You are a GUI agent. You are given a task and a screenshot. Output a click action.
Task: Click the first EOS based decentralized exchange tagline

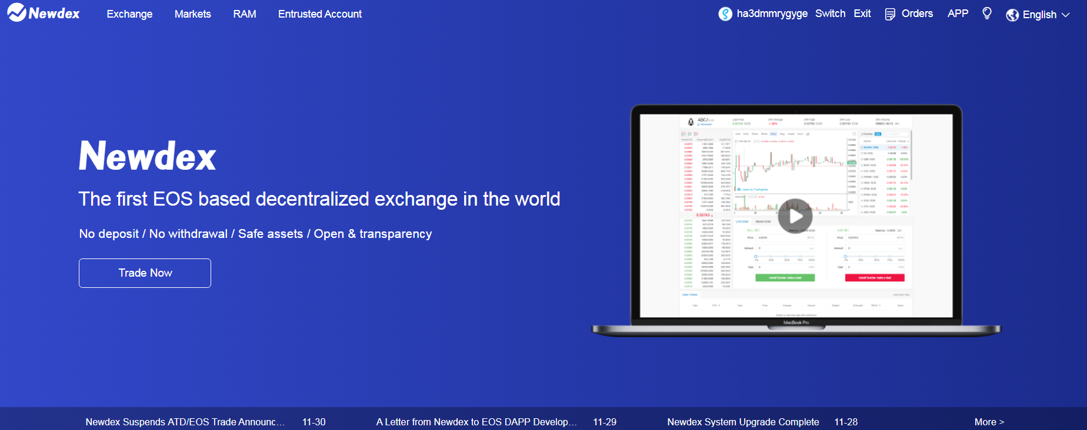(319, 199)
